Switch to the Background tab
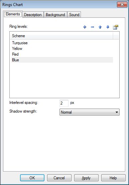Screen dimensions: 129x185 click(x=55, y=15)
